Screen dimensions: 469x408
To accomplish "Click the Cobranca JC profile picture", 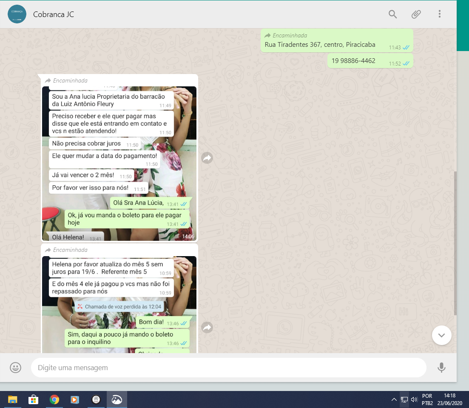I will (17, 14).
